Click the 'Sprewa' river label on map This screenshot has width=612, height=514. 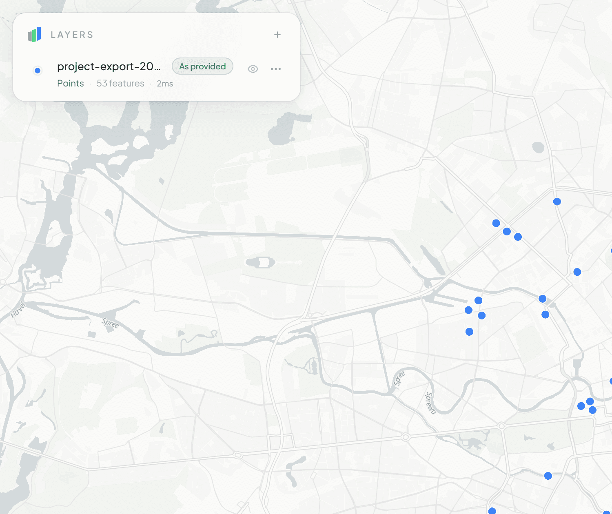pos(431,403)
